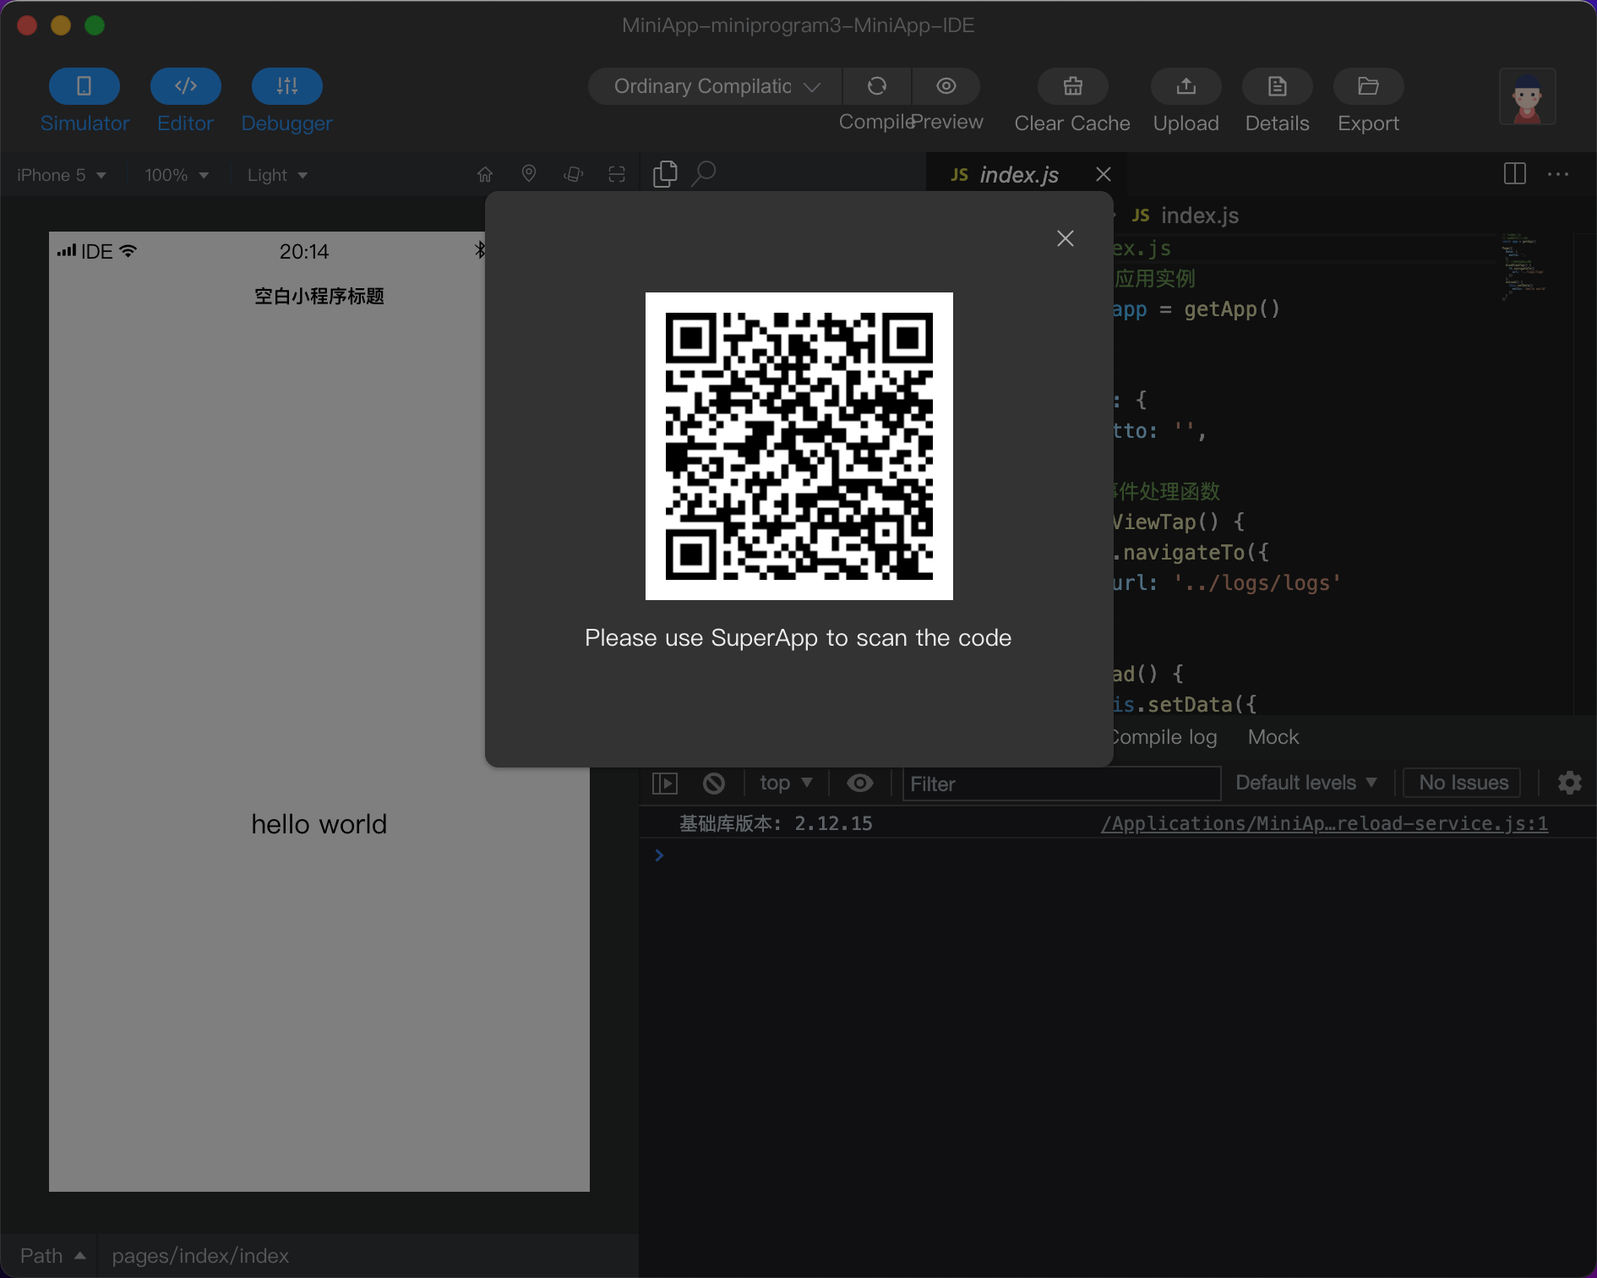
Task: Click the Clear Cache icon
Action: 1073,86
